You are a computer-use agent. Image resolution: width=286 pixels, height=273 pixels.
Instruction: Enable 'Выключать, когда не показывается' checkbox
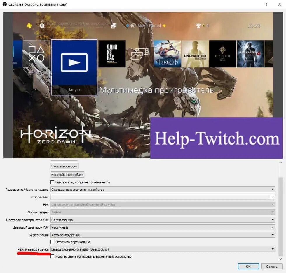coord(52,182)
